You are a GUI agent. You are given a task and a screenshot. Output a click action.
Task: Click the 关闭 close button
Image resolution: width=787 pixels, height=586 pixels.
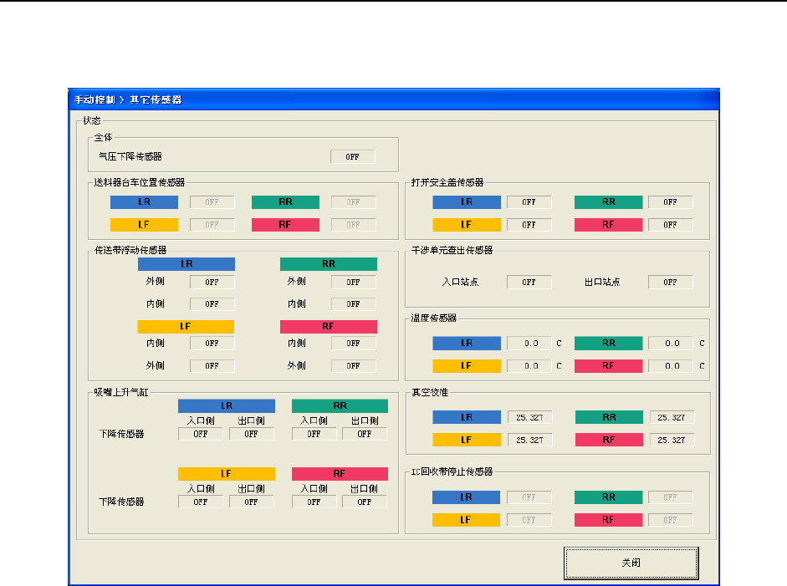(631, 563)
